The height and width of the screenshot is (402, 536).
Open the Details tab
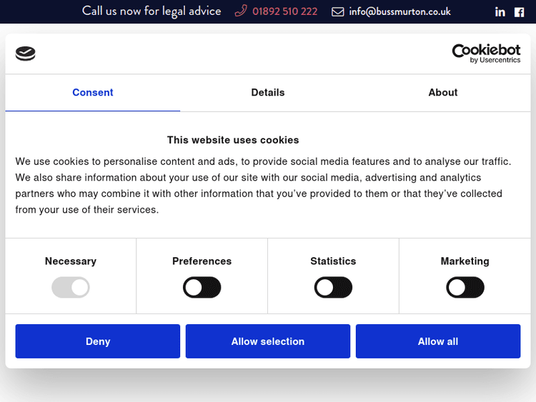point(268,93)
